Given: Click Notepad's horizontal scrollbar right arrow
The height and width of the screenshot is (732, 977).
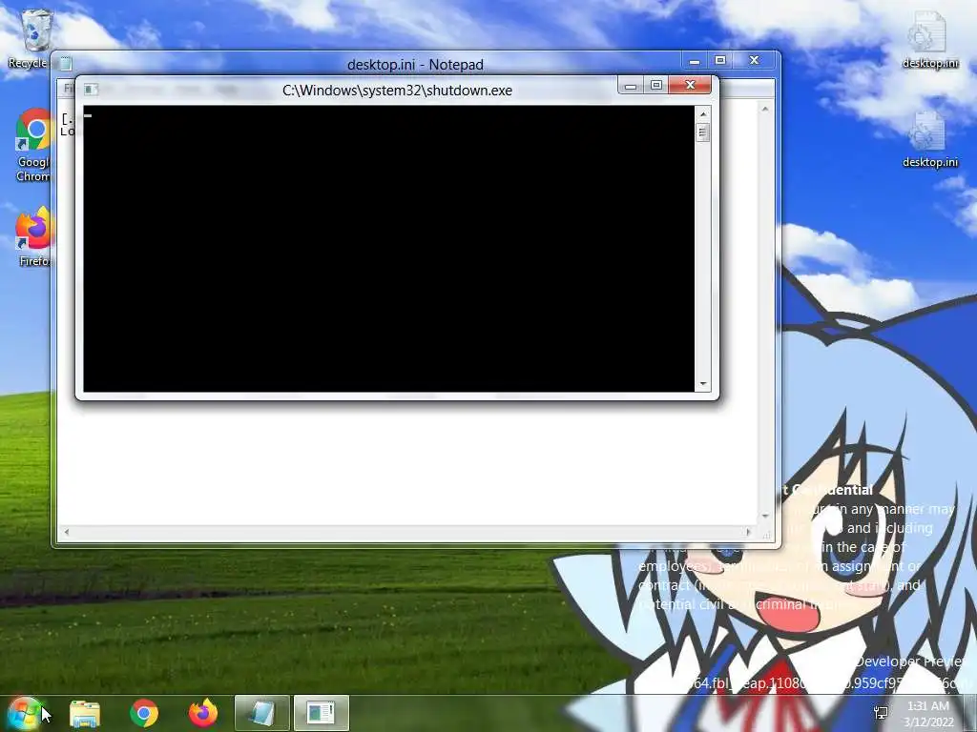Looking at the screenshot, I should point(749,532).
